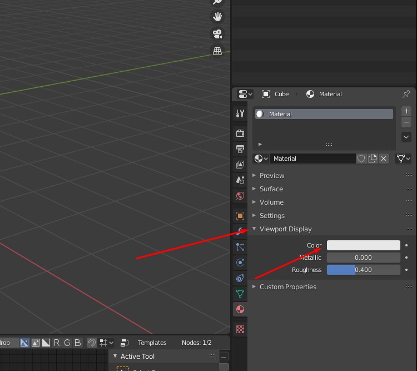Open the snap node element dropdown
The image size is (417, 371).
106,343
